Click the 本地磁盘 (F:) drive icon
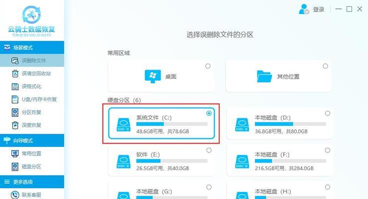 (x=242, y=162)
